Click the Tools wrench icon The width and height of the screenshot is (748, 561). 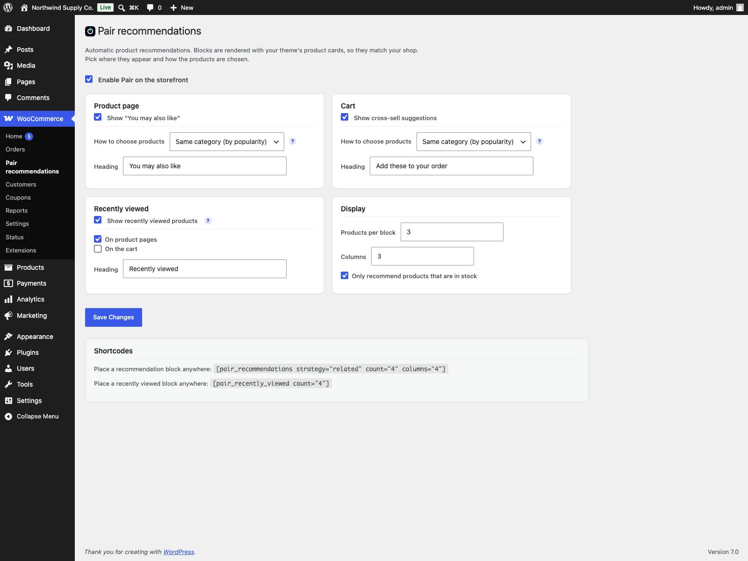tap(8, 384)
